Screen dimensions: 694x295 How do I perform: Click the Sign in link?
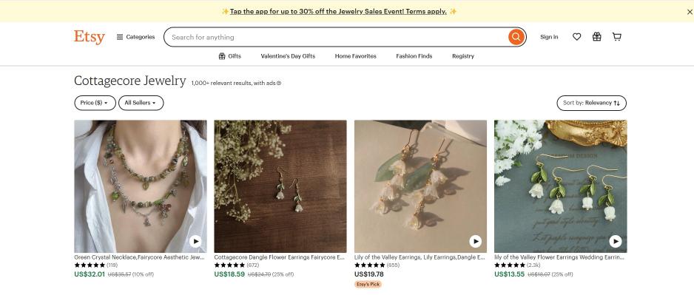point(549,37)
